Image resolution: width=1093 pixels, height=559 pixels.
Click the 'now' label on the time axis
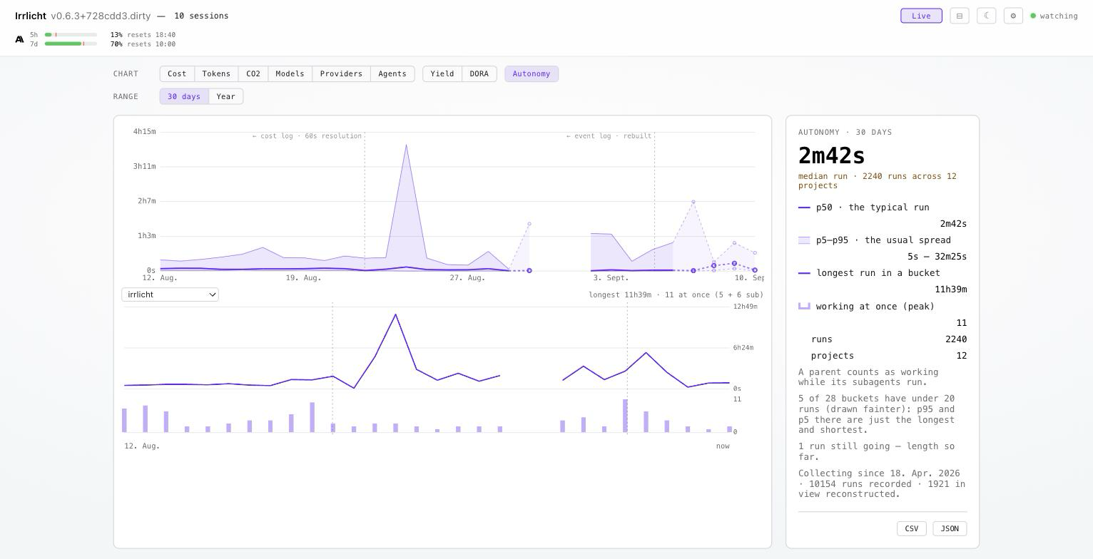click(x=723, y=446)
